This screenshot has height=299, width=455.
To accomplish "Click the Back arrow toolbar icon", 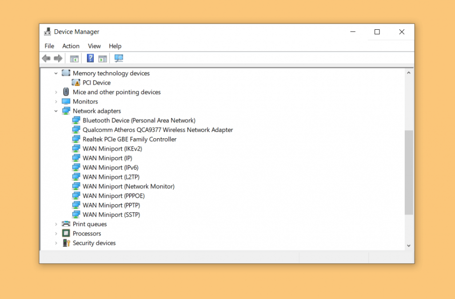I will click(x=46, y=58).
